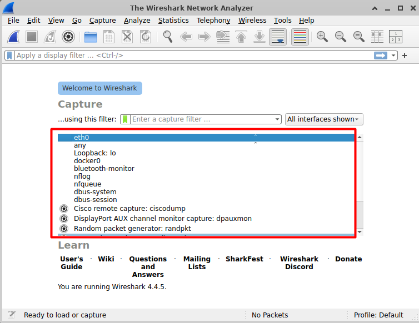Start capturing packets with shark fin icon
The height and width of the screenshot is (323, 419).
pyautogui.click(x=13, y=37)
